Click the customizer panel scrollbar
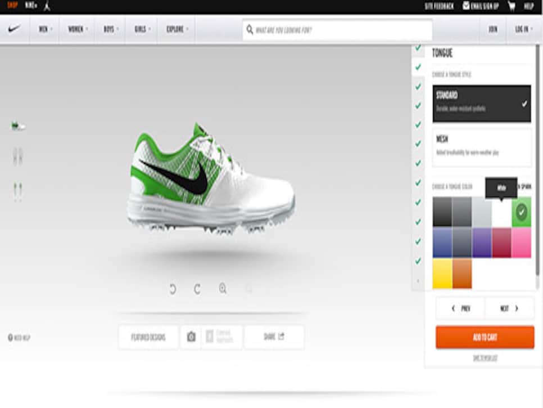543x408 pixels. (x=537, y=159)
